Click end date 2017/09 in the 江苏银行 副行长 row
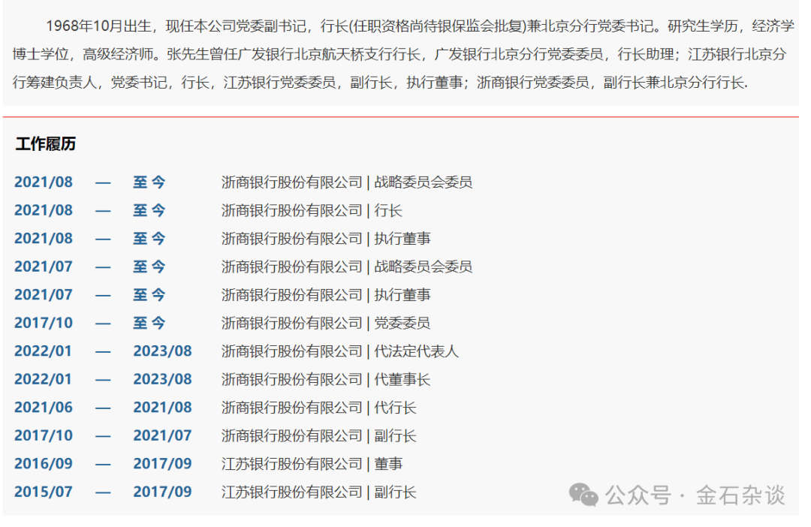Image resolution: width=811 pixels, height=527 pixels. coord(162,492)
